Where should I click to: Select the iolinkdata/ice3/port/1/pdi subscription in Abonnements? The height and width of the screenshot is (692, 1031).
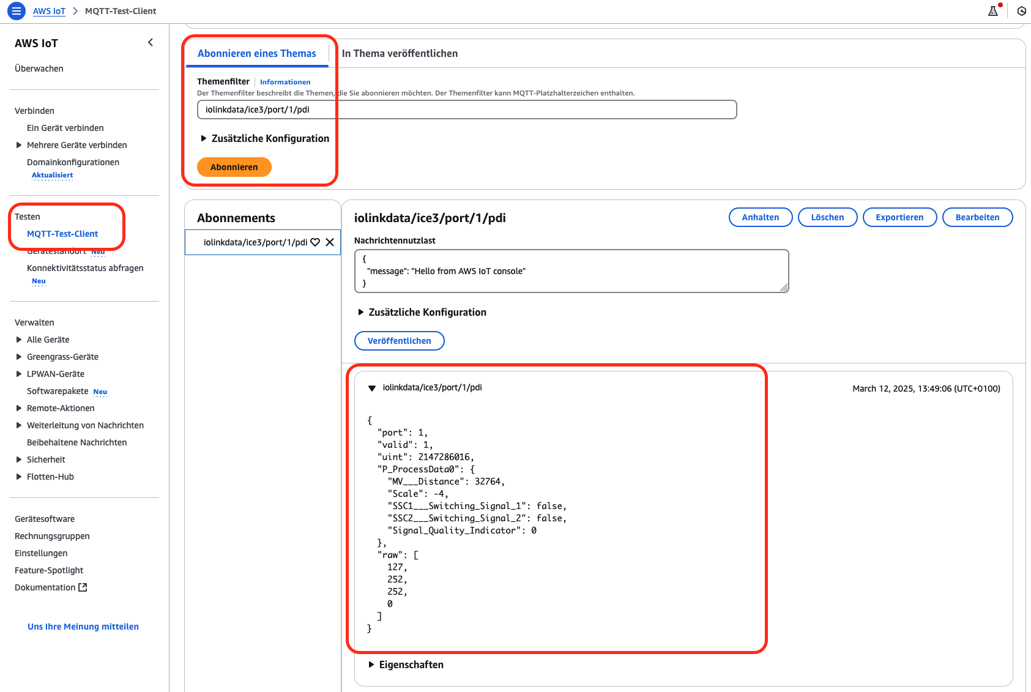pos(255,242)
